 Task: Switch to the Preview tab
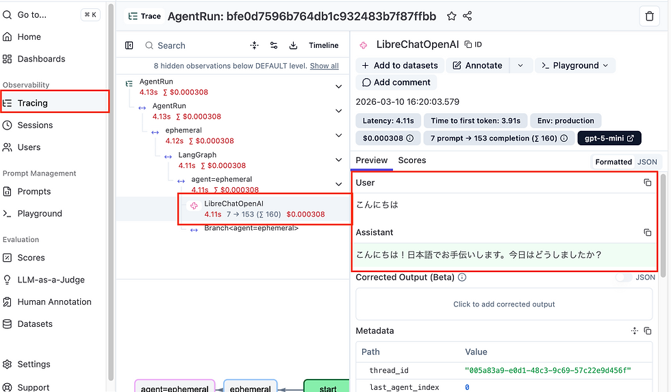pyautogui.click(x=371, y=160)
